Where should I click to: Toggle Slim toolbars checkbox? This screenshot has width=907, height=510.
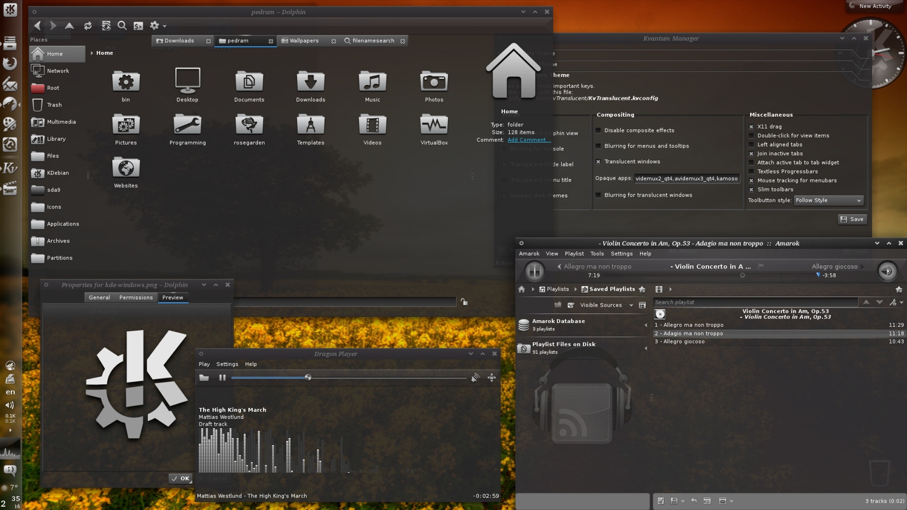(752, 190)
